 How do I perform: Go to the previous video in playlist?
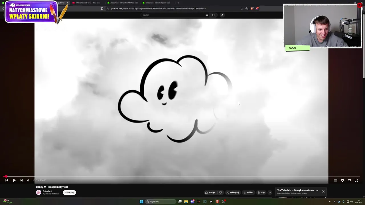[7, 180]
